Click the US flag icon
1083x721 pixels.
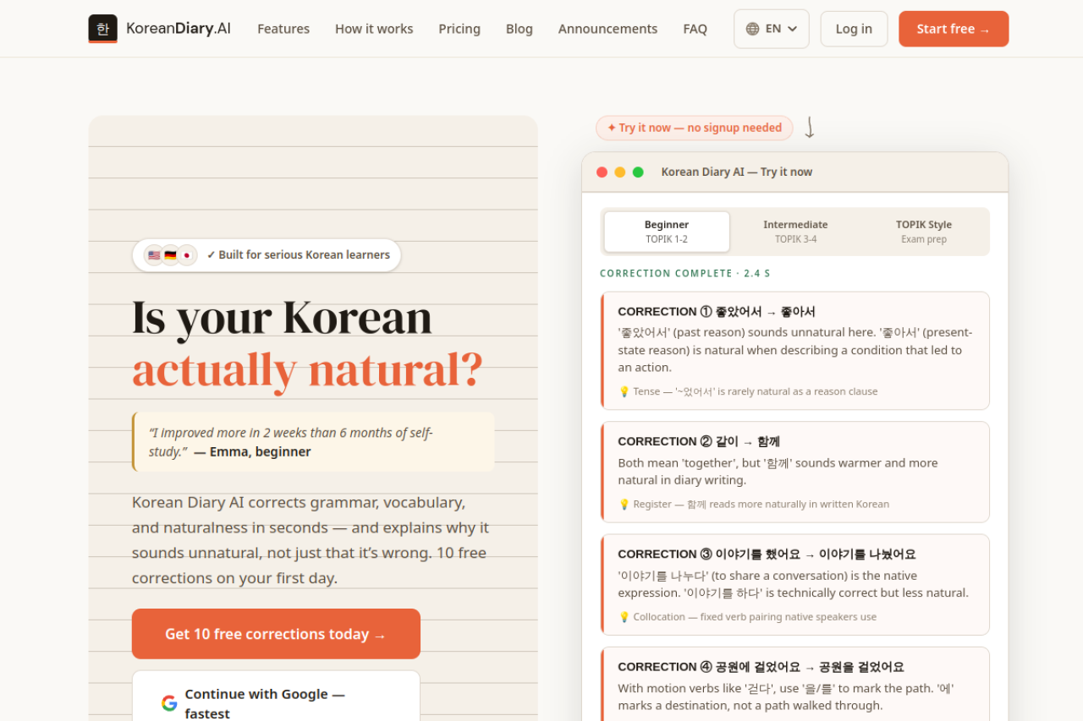pyautogui.click(x=154, y=254)
